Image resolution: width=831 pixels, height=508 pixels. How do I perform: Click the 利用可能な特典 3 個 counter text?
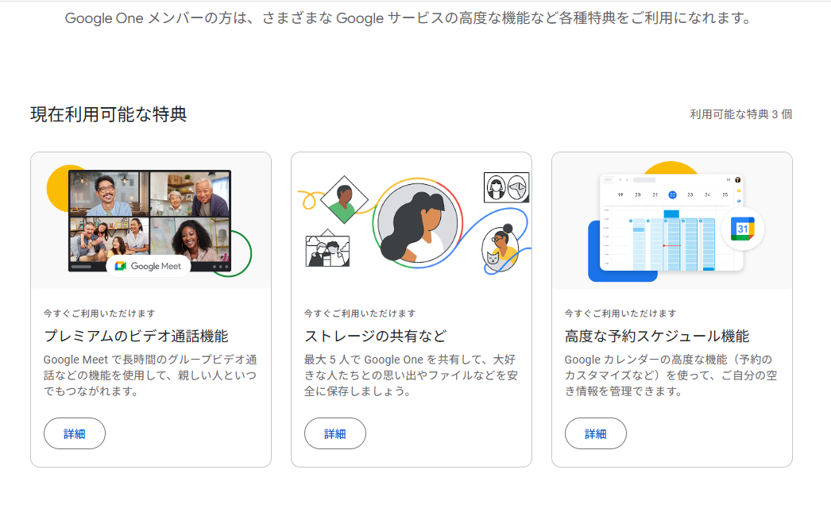(740, 114)
